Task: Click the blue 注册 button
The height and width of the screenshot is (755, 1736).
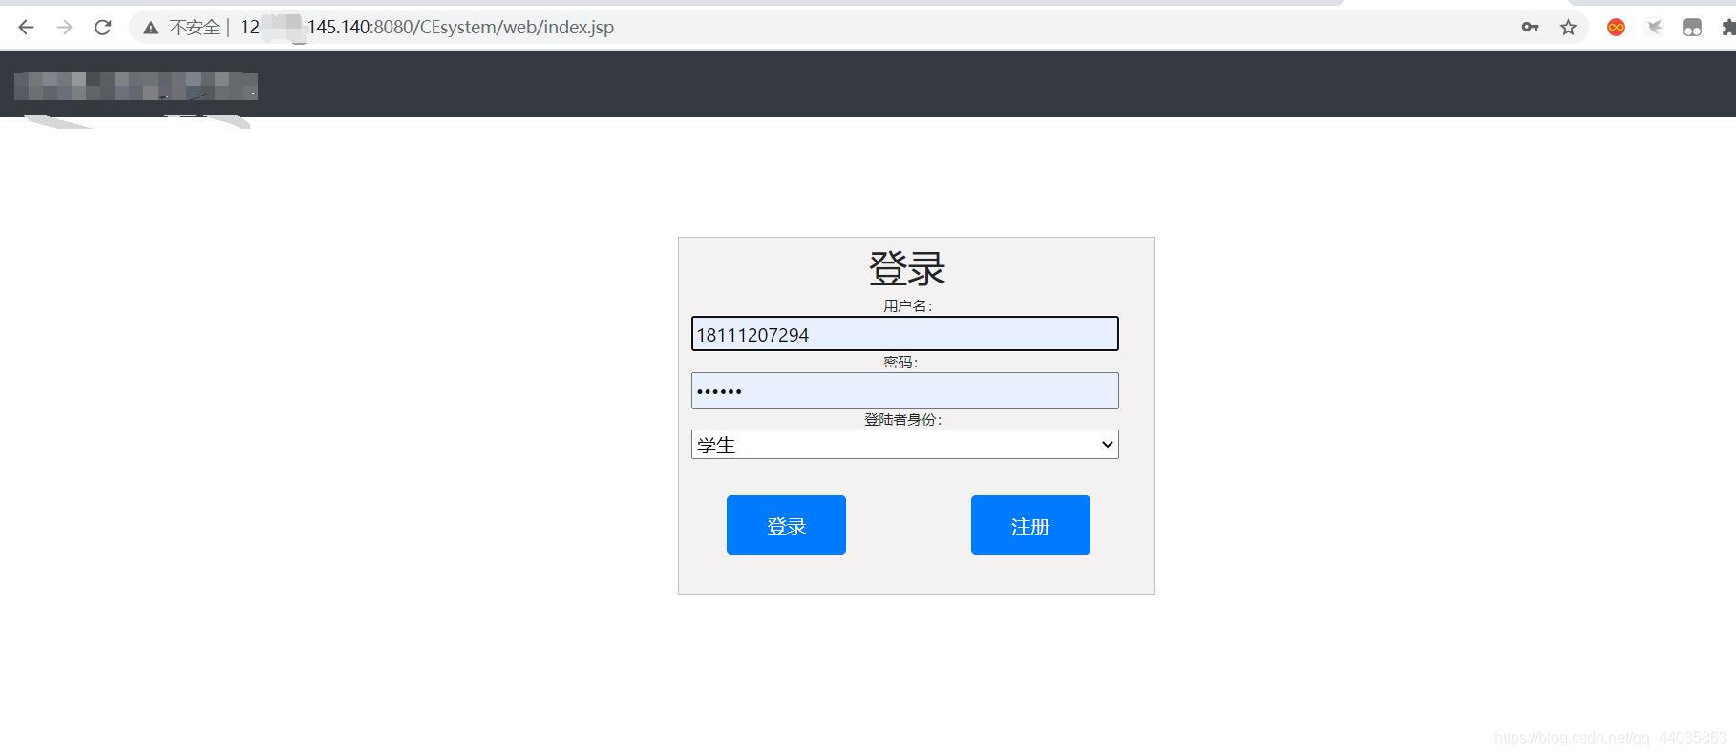Action: click(x=1030, y=525)
